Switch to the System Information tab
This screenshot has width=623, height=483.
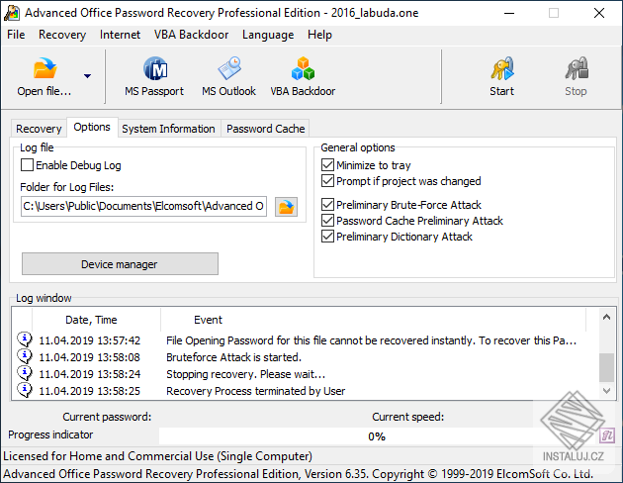168,129
